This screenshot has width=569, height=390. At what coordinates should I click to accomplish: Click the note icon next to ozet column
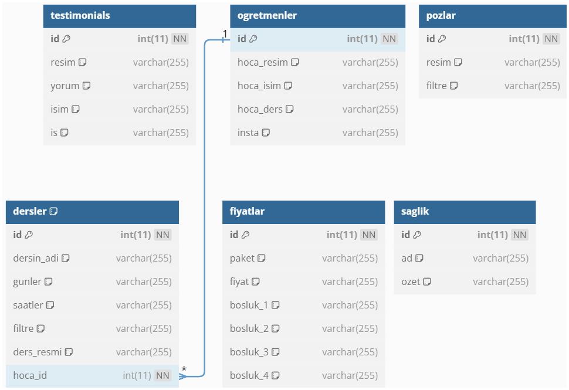[x=427, y=282]
